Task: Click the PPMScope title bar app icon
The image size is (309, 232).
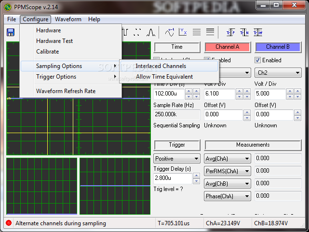Action: coord(8,7)
